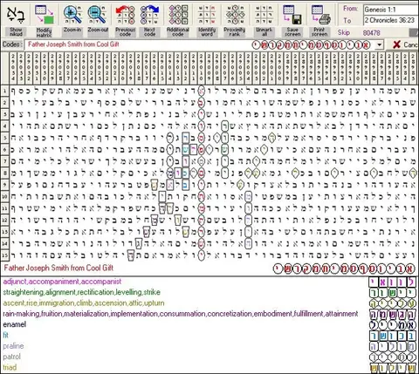Click the Codes field Father Joseph Smith text
Image resolution: width=419 pixels, height=374 pixels.
[x=73, y=44]
